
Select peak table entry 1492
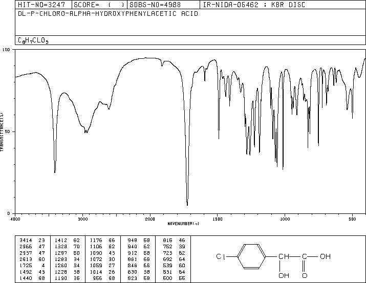click(32, 272)
